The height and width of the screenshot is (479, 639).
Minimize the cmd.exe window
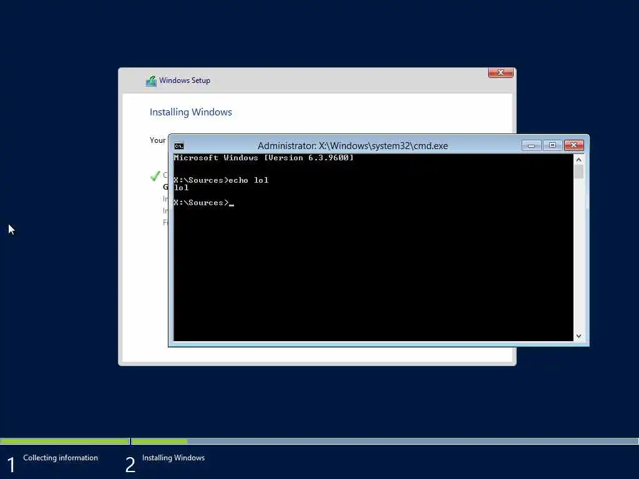click(531, 145)
